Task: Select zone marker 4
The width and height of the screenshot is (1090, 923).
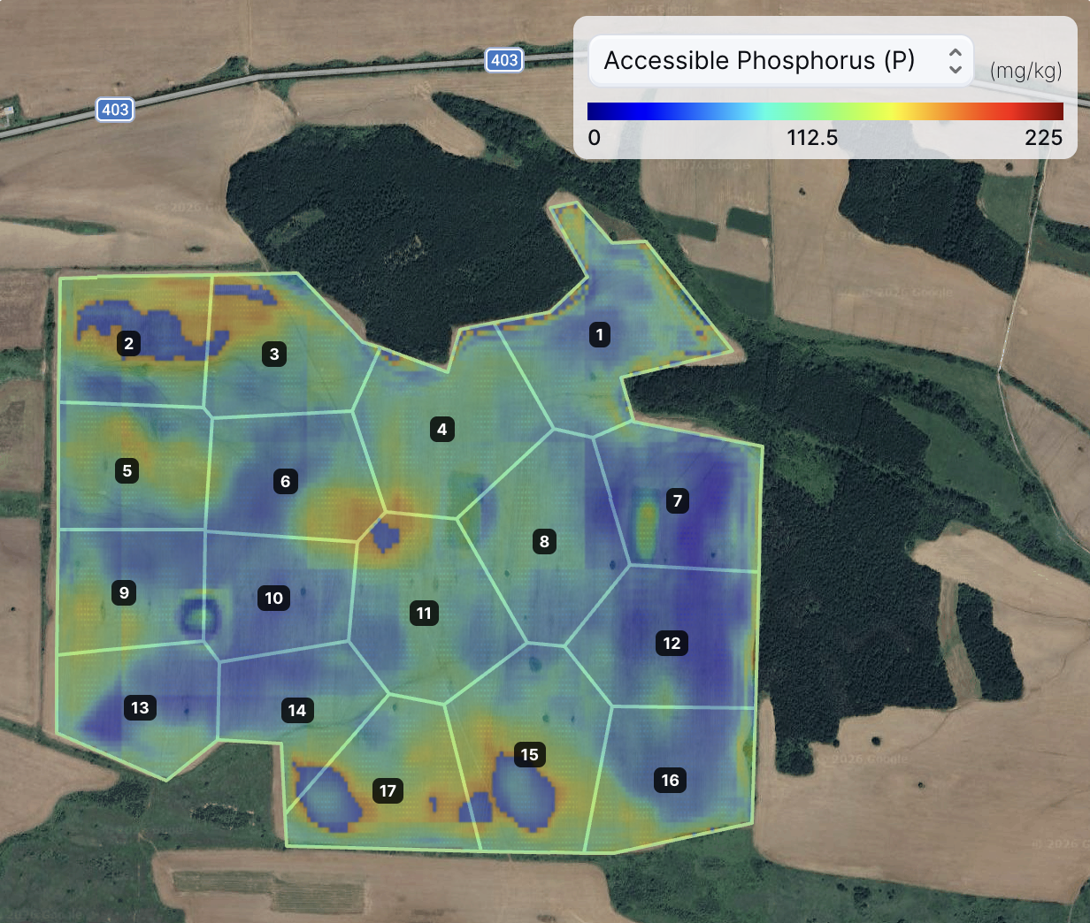Action: click(442, 431)
